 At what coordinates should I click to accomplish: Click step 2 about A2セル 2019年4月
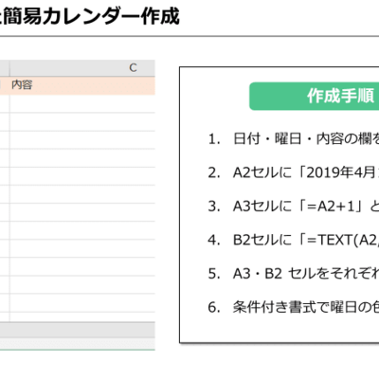pos(293,172)
